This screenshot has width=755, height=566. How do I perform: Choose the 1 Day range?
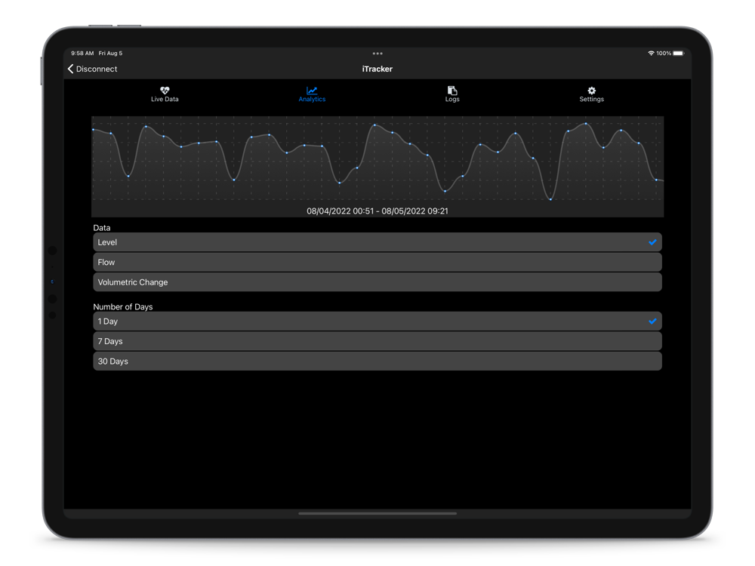tap(377, 321)
